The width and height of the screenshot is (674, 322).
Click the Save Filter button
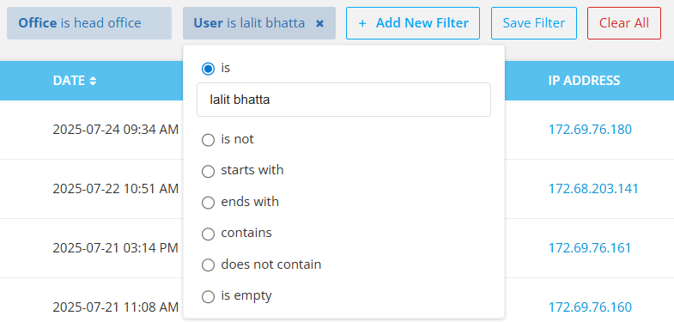pyautogui.click(x=534, y=23)
